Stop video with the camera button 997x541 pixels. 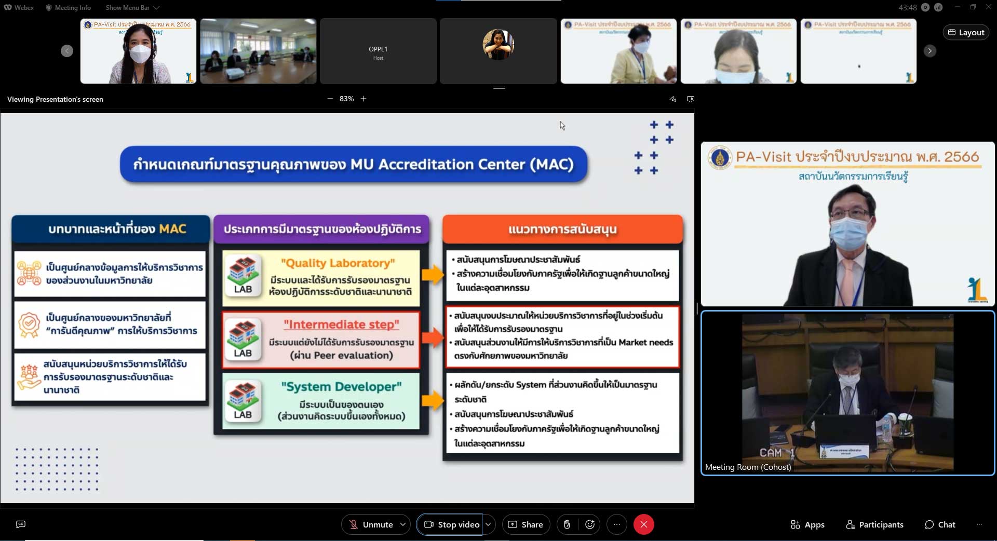450,524
